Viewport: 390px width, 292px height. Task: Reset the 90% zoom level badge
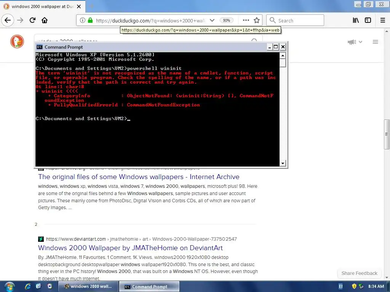click(x=226, y=21)
